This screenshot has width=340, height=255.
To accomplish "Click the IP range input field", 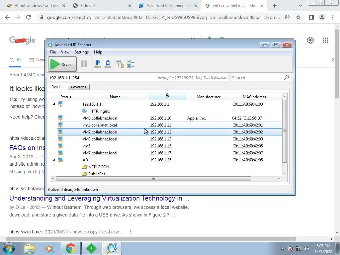I will click(x=138, y=78).
